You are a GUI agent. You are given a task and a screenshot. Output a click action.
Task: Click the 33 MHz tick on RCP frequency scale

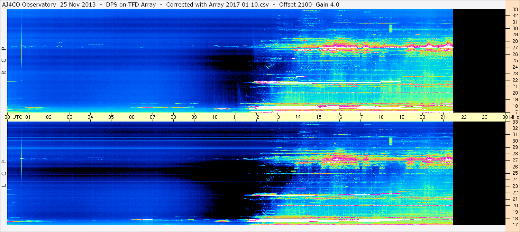coord(515,9)
